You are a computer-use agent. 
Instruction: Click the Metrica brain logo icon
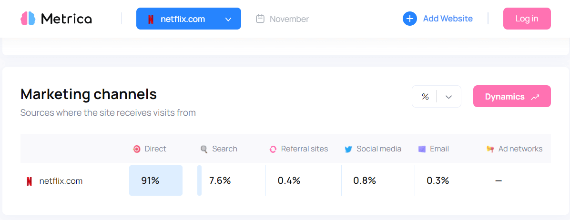click(x=28, y=19)
